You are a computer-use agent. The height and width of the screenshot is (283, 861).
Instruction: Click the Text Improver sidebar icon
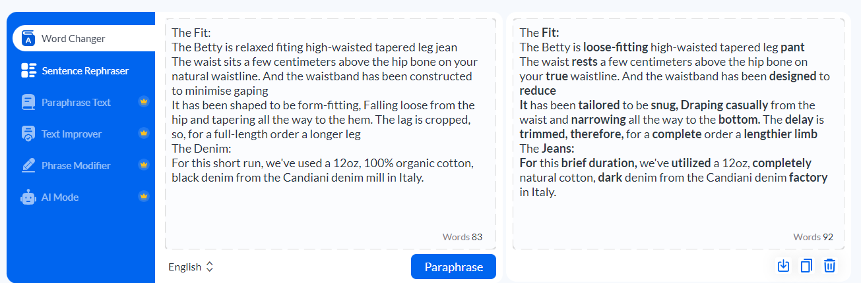[x=28, y=134]
